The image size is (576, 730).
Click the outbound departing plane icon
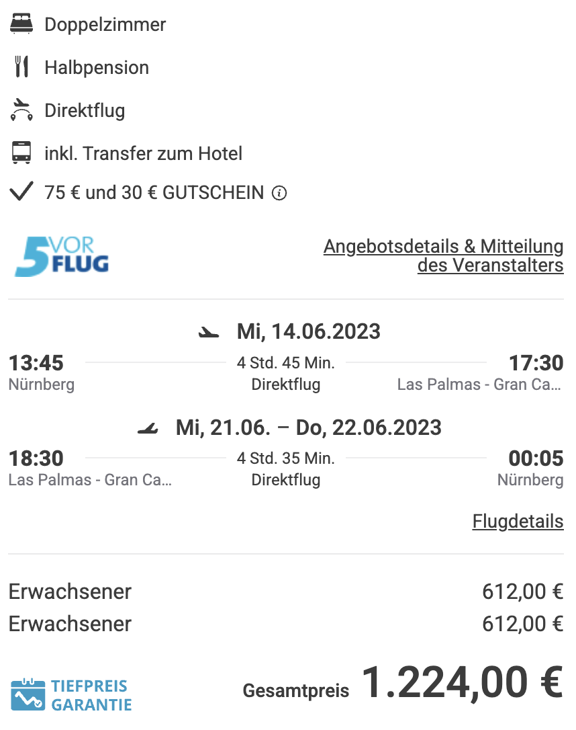point(209,333)
